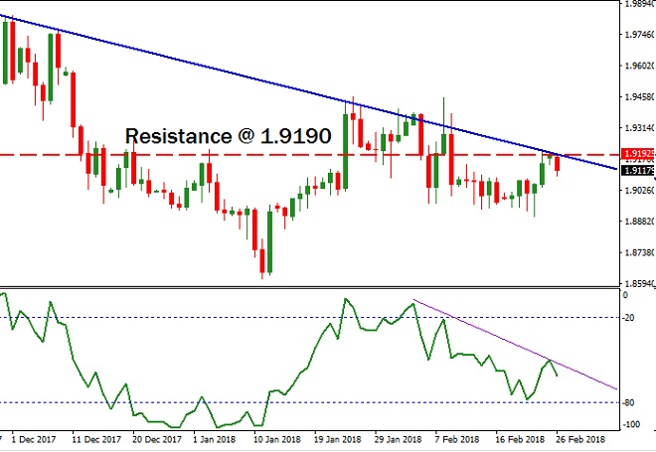Select the '10 Jan 2018' date label
The height and width of the screenshot is (452, 656).
(277, 440)
